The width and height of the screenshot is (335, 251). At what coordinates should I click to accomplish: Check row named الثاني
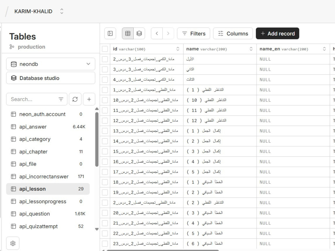pyautogui.click(x=105, y=69)
